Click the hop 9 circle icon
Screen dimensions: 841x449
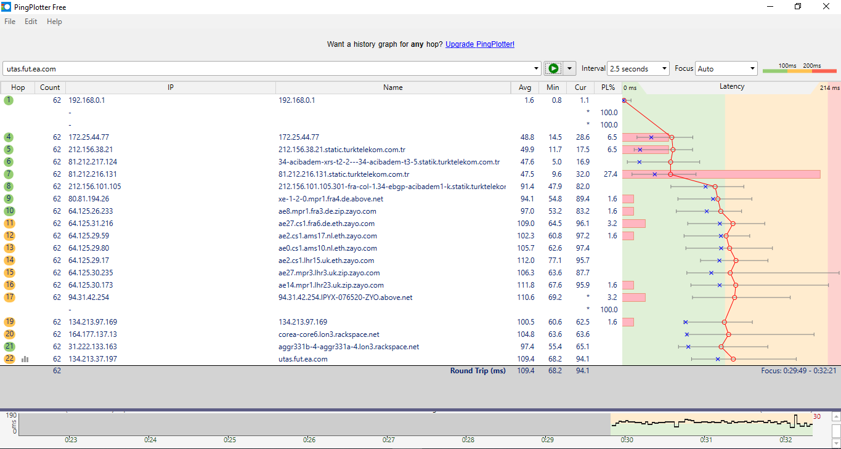pos(9,198)
